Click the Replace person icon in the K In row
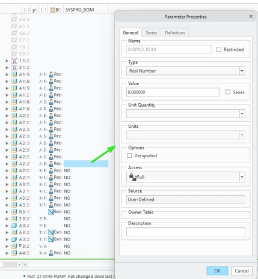The image size is (258, 279). click(x=51, y=253)
